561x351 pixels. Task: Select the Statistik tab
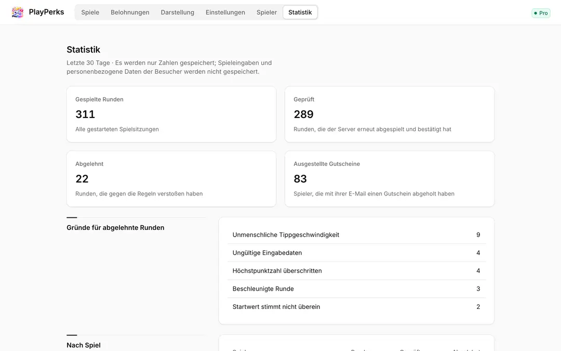(300, 12)
